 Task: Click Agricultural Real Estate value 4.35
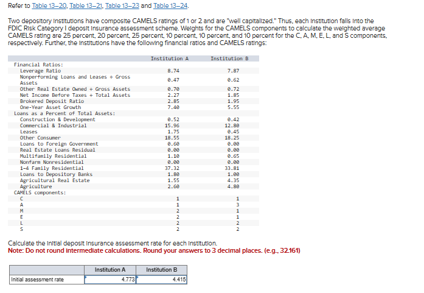tap(233, 180)
